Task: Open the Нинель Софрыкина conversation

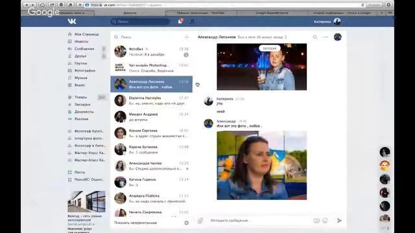Action: [151, 212]
